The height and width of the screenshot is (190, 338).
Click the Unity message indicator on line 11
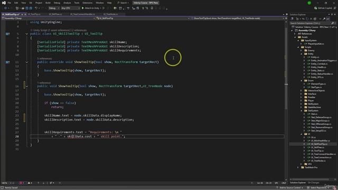[7, 62]
